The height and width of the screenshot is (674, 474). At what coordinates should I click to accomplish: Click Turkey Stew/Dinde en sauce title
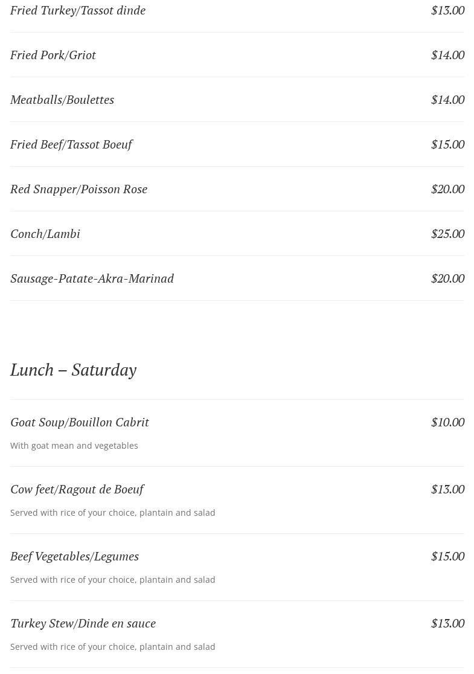(83, 623)
